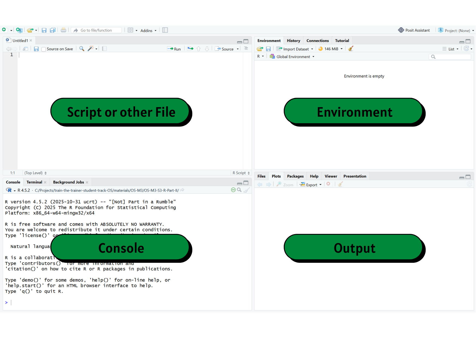Viewport: 476px width, 338px height.
Task: Click the console prompt input line
Action: (127, 303)
